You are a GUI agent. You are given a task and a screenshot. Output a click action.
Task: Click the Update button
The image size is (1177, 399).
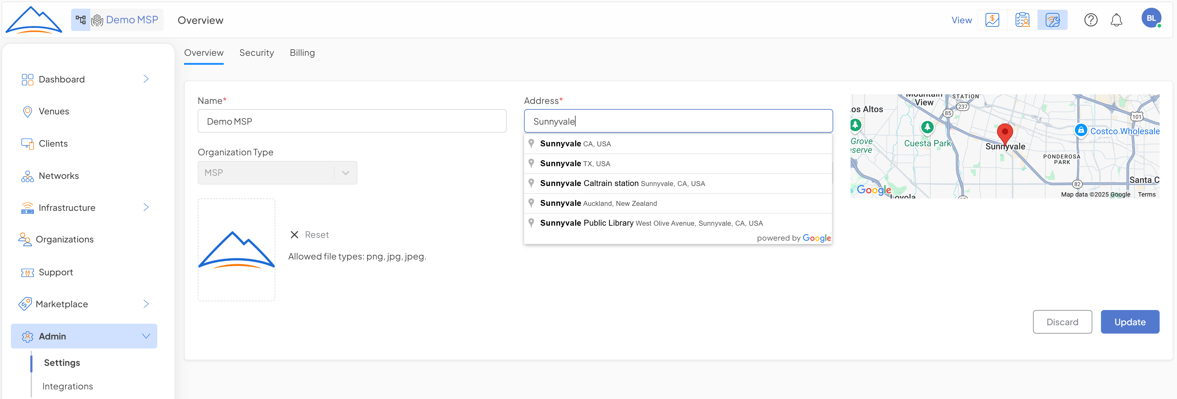click(1130, 322)
